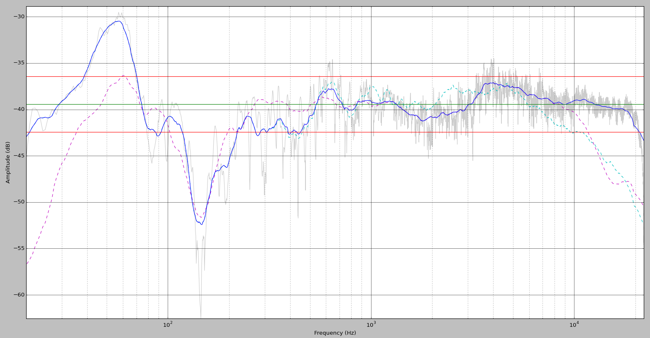Click the −60 y-axis tick label
The width and height of the screenshot is (650, 338).
[x=19, y=295]
